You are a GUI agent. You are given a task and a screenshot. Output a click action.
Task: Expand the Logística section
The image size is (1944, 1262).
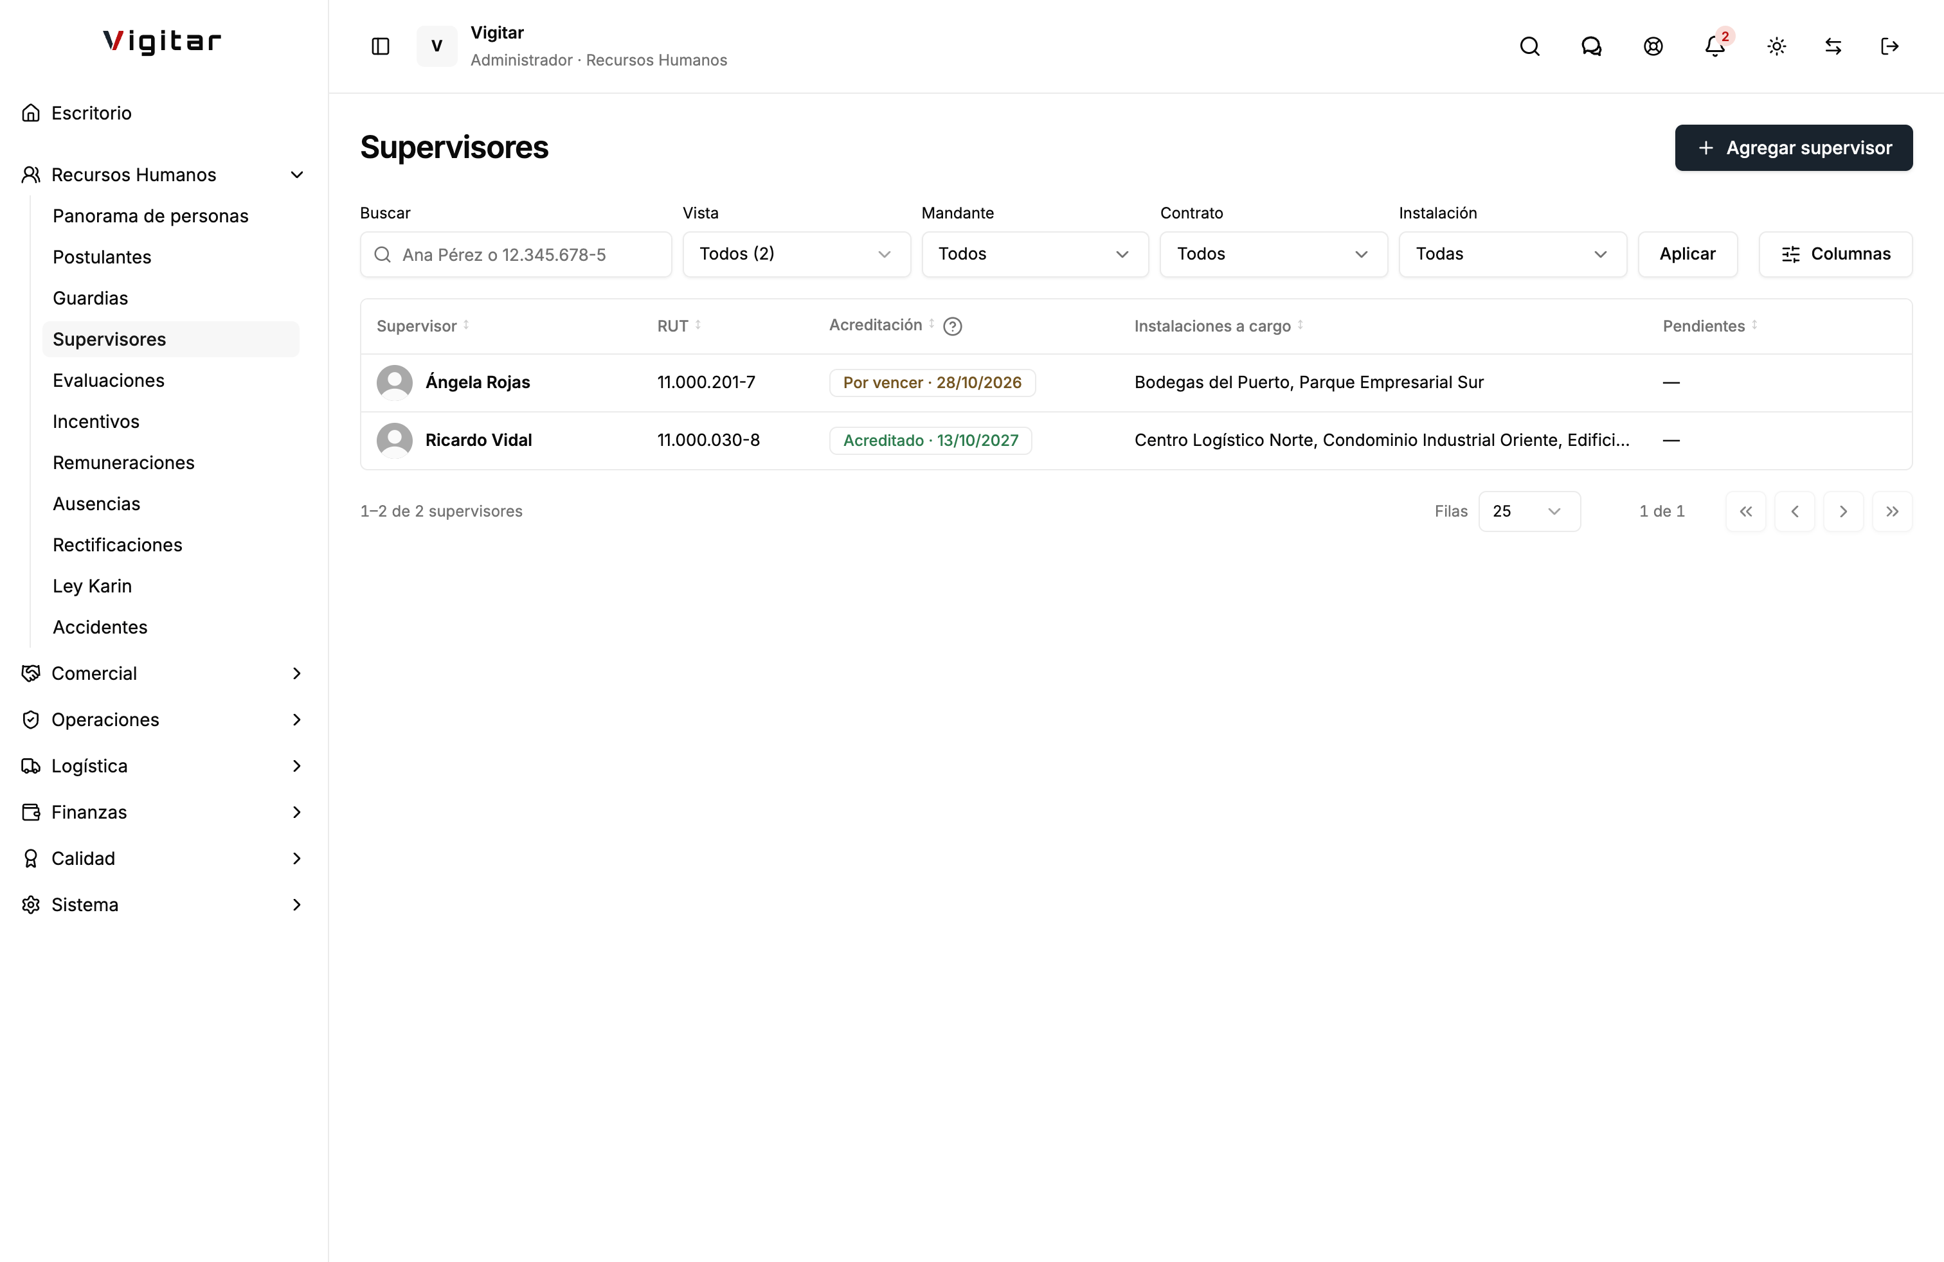tap(163, 766)
